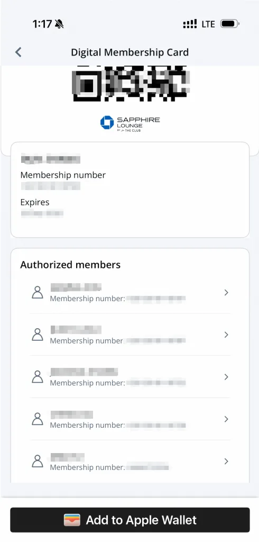Tap the fourth member's person icon
The image size is (259, 542).
(38, 419)
